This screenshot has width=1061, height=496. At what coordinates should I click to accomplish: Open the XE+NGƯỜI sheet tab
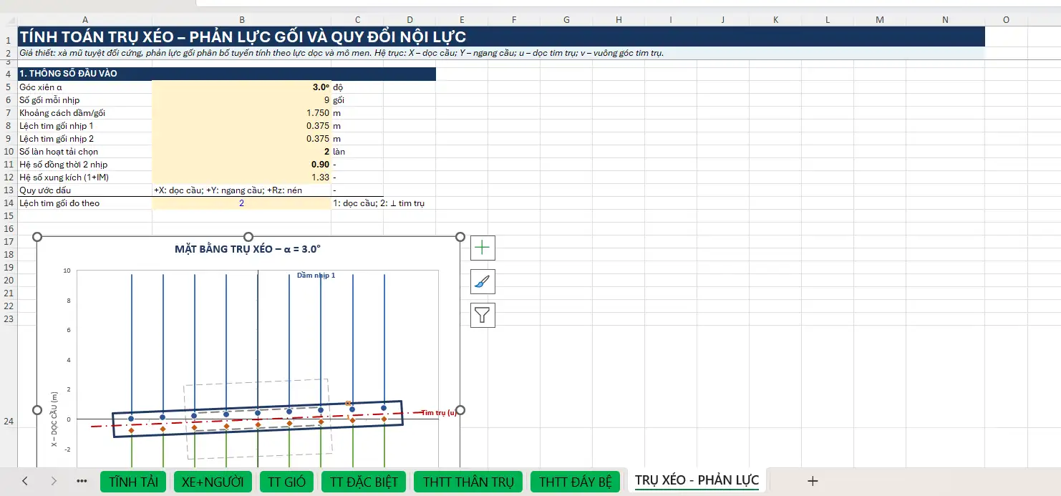pos(213,482)
